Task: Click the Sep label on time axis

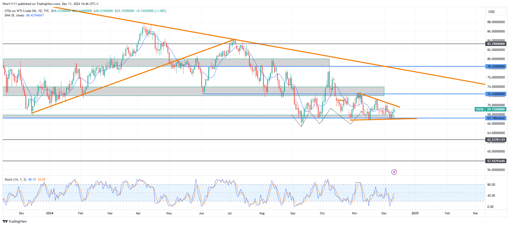Action: 293,213
